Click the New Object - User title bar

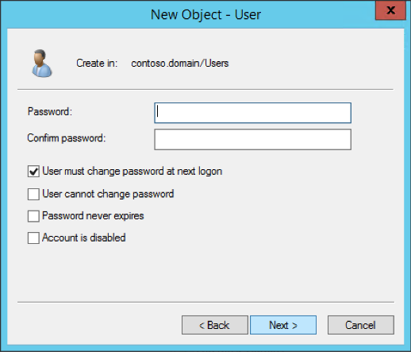[x=205, y=14]
